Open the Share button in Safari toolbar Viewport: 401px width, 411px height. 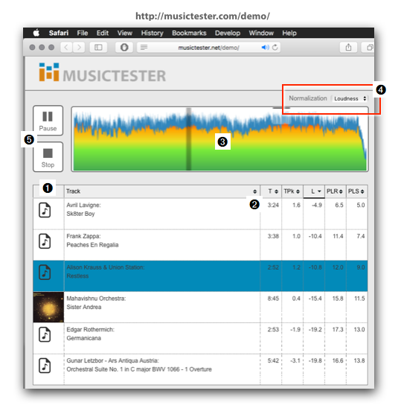point(348,48)
